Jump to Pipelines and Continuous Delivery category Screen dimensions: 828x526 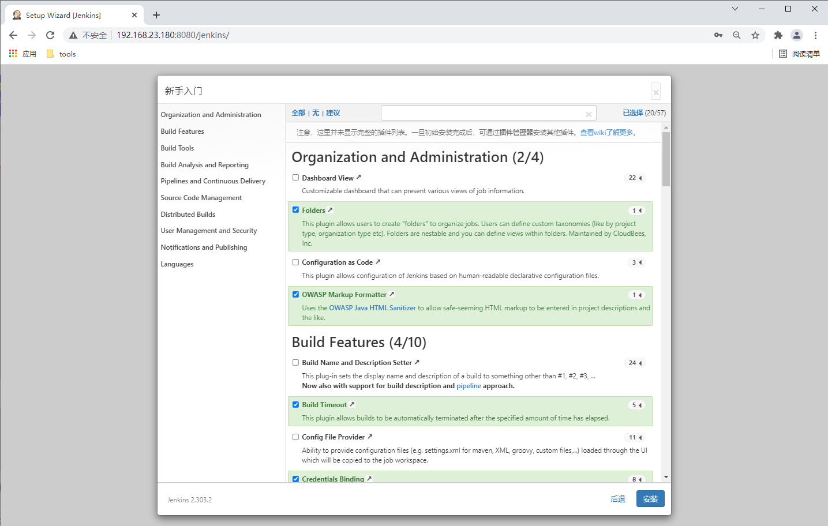(213, 181)
